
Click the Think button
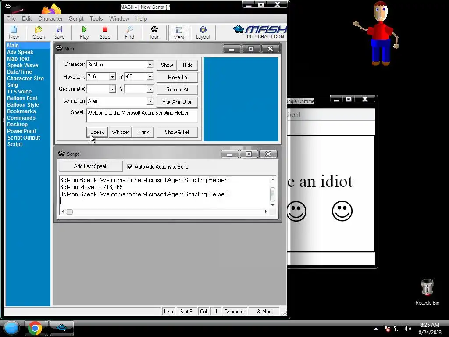(x=143, y=132)
